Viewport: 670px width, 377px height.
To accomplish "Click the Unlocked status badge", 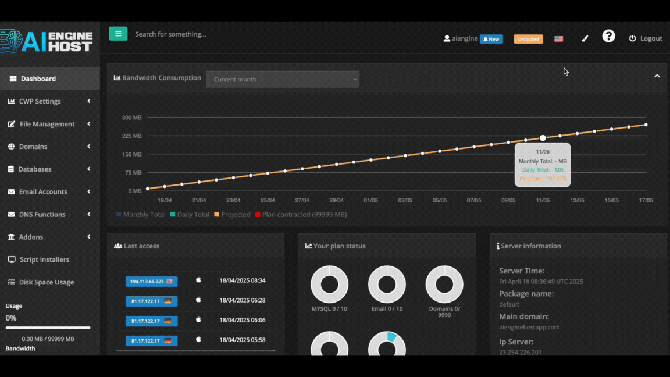I will [x=528, y=39].
